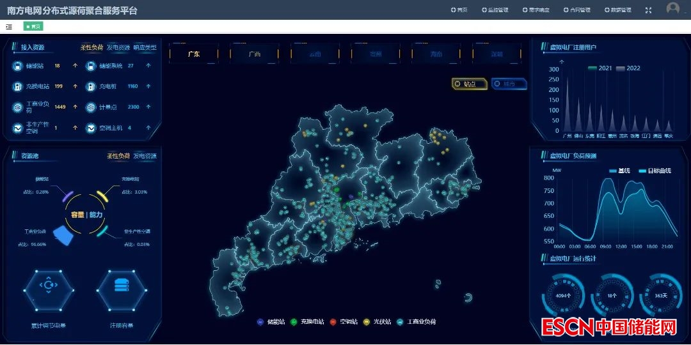Switch to the 广西 province tab

click(x=254, y=54)
